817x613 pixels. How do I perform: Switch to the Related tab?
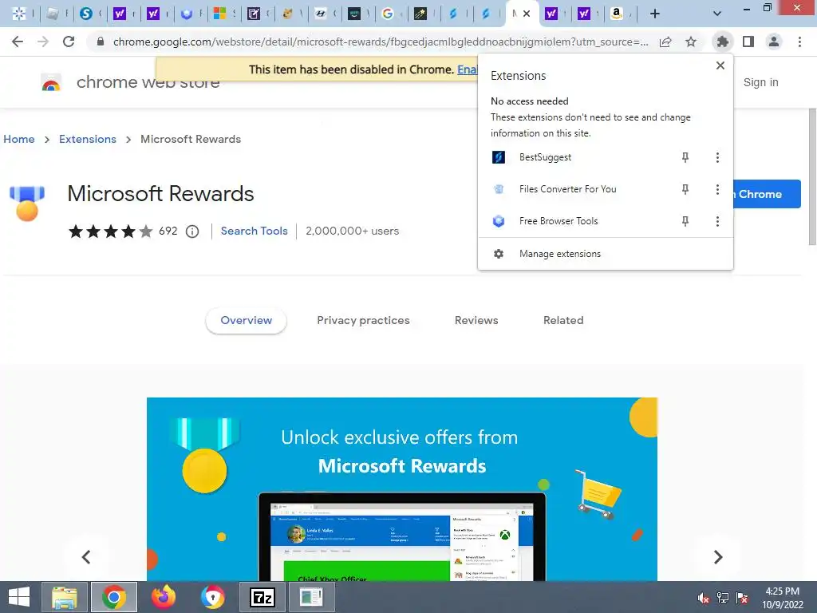(x=563, y=321)
